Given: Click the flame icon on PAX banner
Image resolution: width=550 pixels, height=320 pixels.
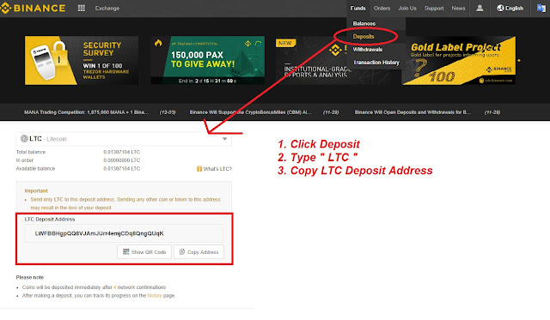Looking at the screenshot, I should (158, 43).
